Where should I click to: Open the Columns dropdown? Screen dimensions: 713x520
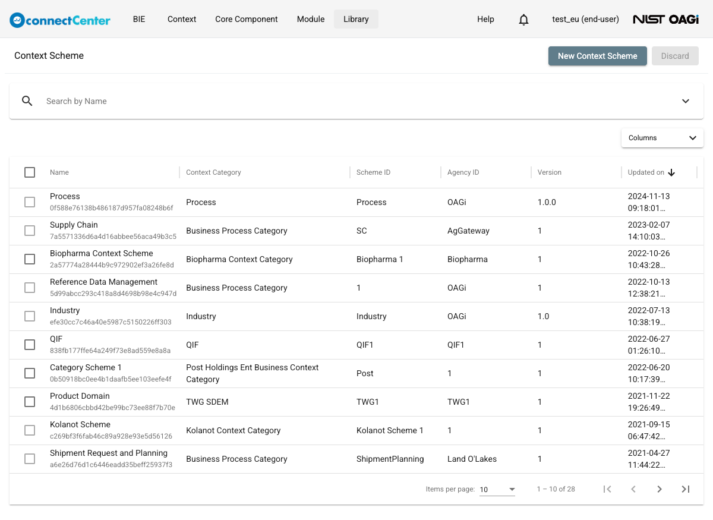[x=662, y=138]
